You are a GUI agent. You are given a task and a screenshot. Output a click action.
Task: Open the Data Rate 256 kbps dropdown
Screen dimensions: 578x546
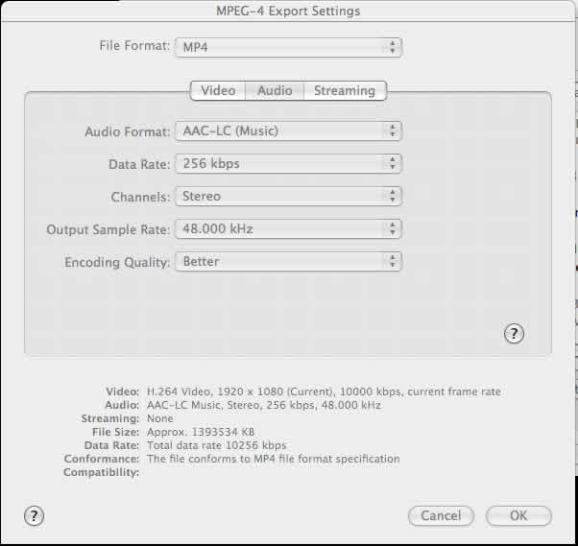(x=287, y=164)
